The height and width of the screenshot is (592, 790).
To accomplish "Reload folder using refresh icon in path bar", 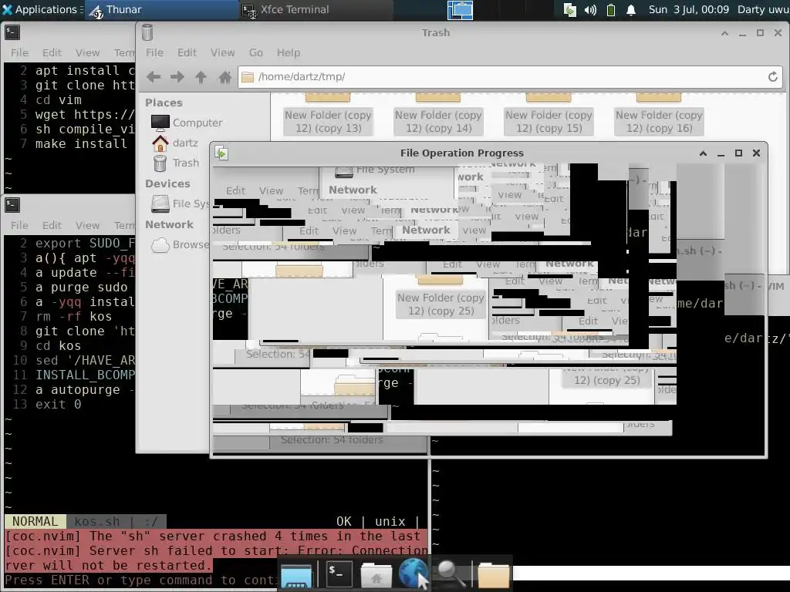I will [773, 77].
